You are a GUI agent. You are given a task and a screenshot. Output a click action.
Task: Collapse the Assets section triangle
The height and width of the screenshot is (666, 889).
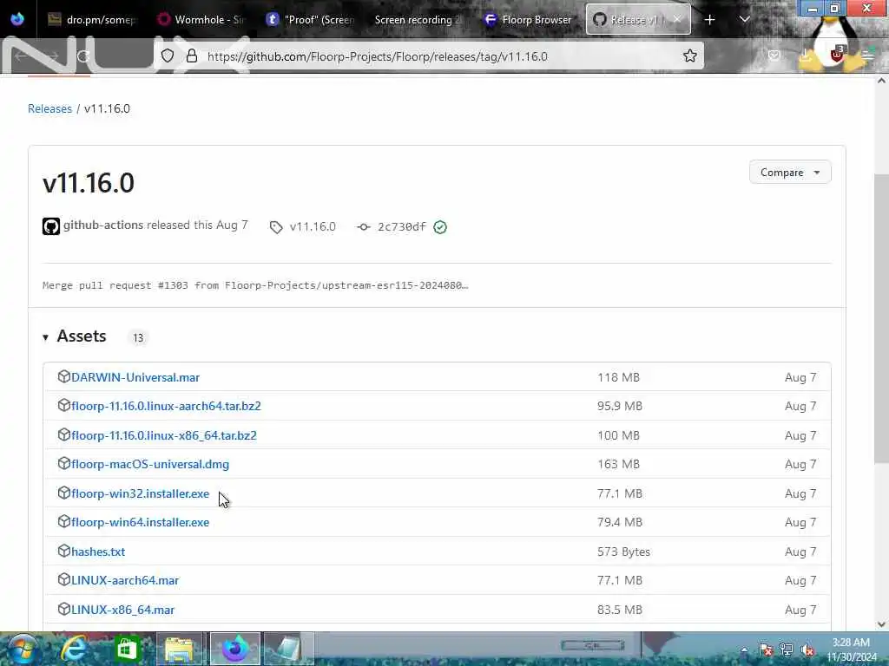click(45, 337)
